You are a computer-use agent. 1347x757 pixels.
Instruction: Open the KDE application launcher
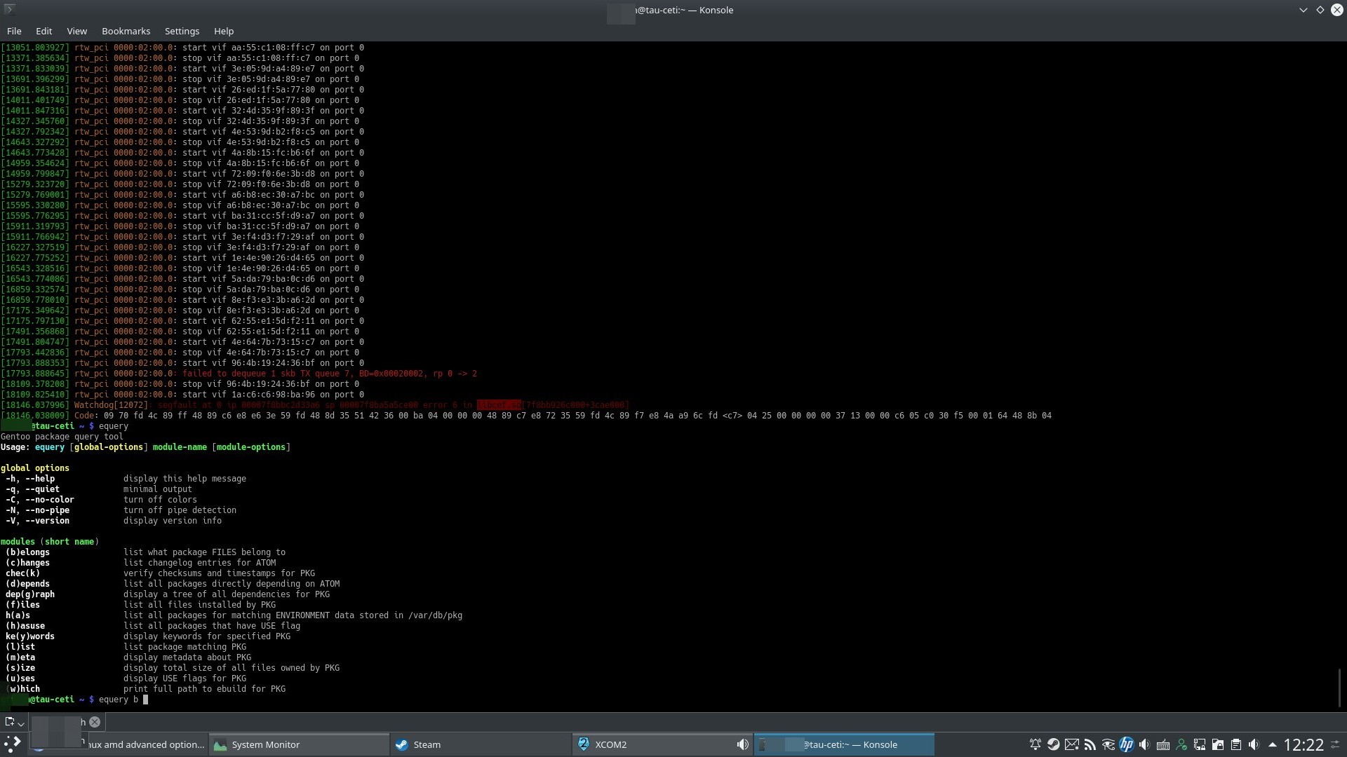13,744
